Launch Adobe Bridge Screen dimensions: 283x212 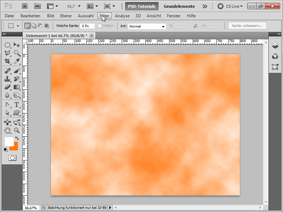tap(25, 6)
